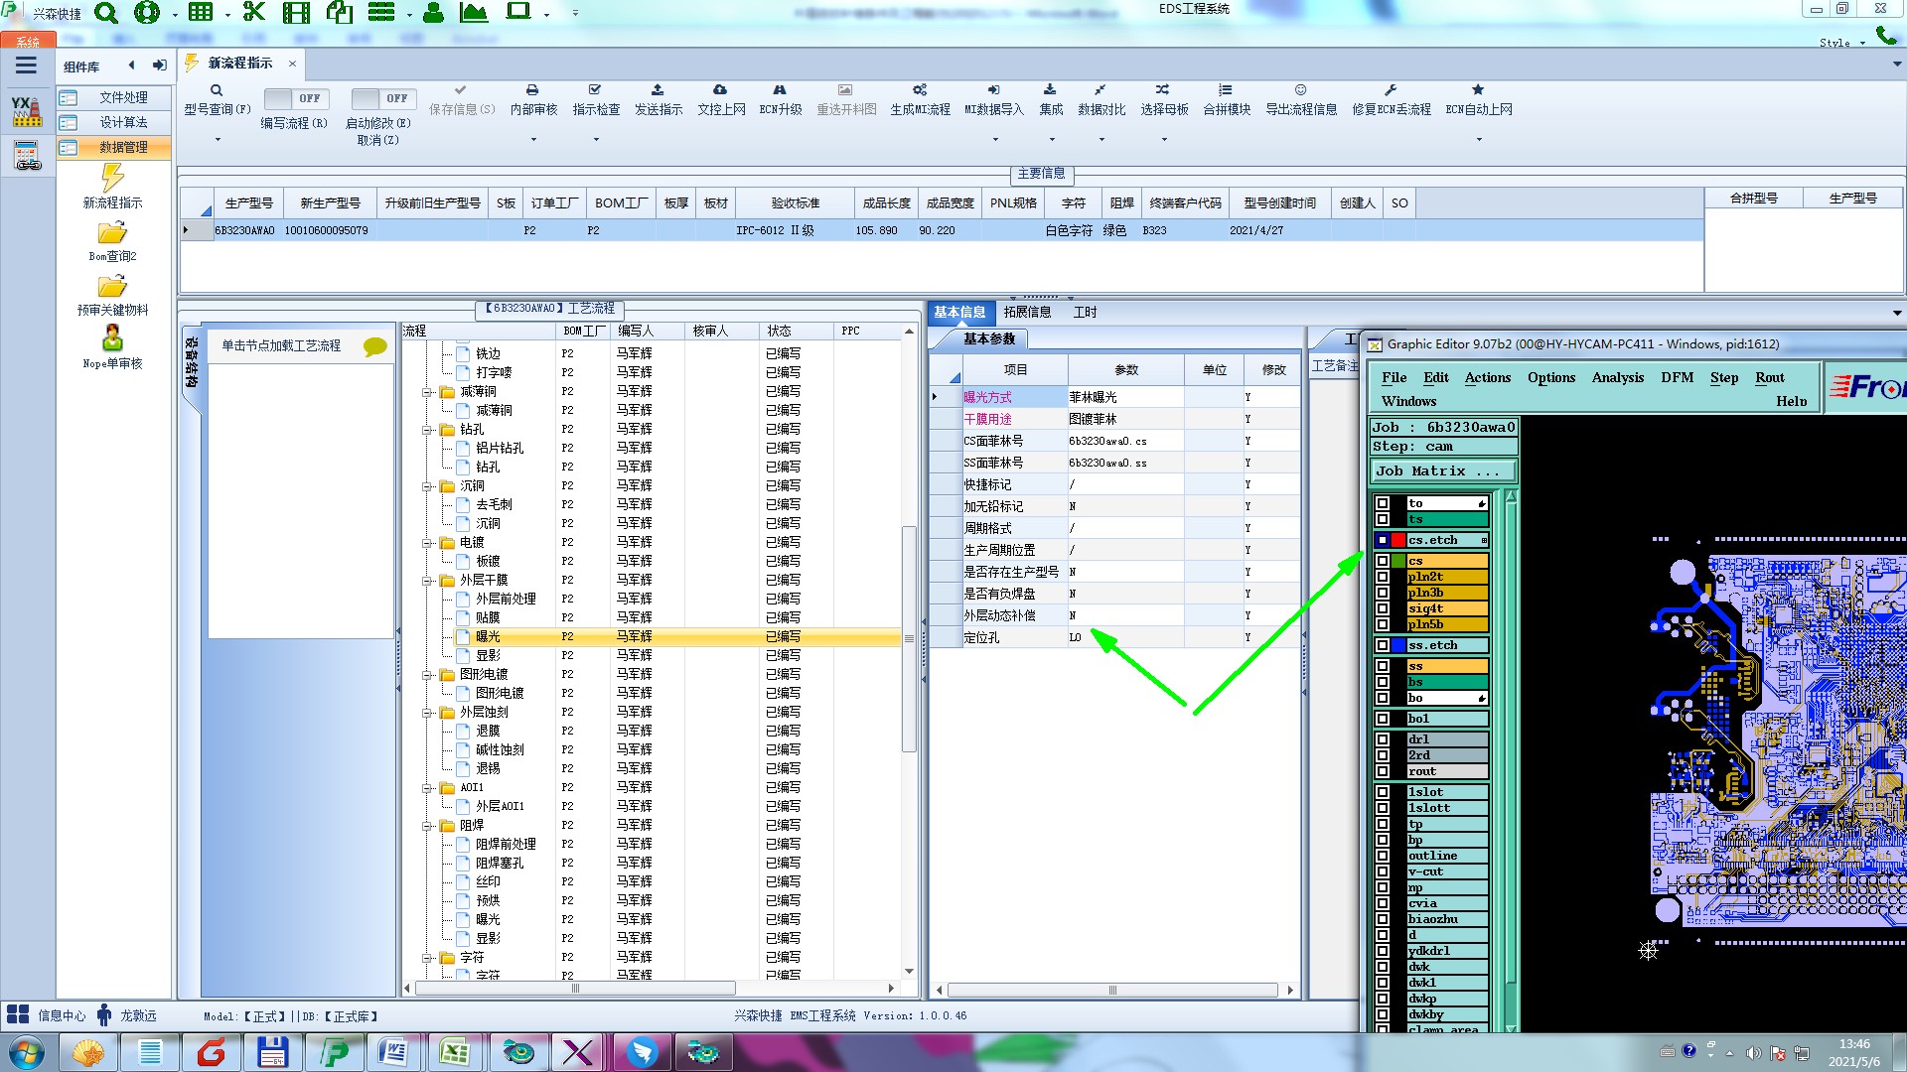Click the 修复ECN丢流程 wrench icon
The height and width of the screenshot is (1072, 1907).
coord(1391,90)
